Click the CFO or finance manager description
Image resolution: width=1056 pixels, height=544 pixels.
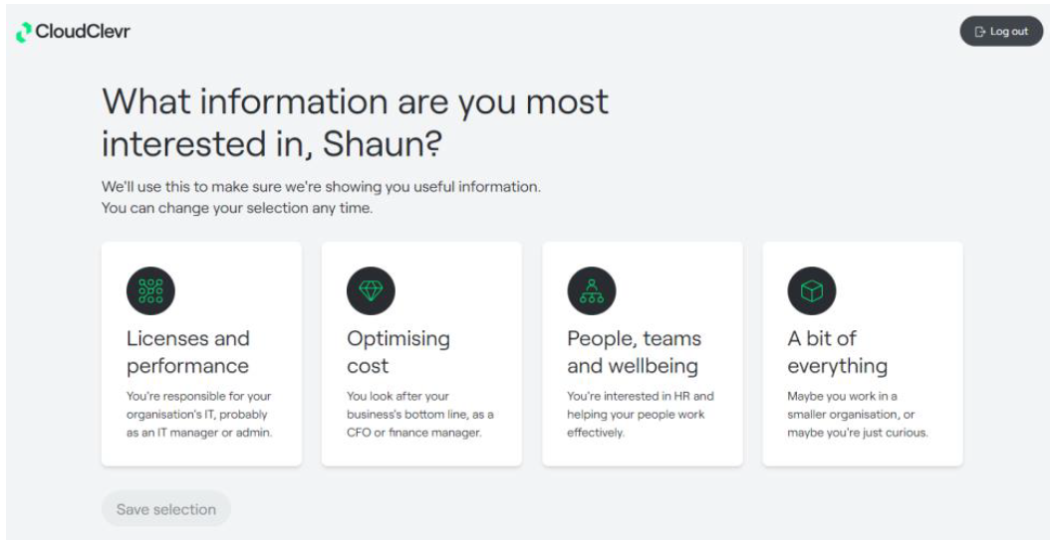point(419,415)
